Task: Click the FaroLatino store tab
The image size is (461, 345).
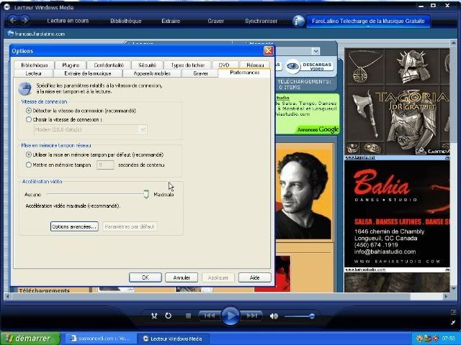Action: coord(368,21)
